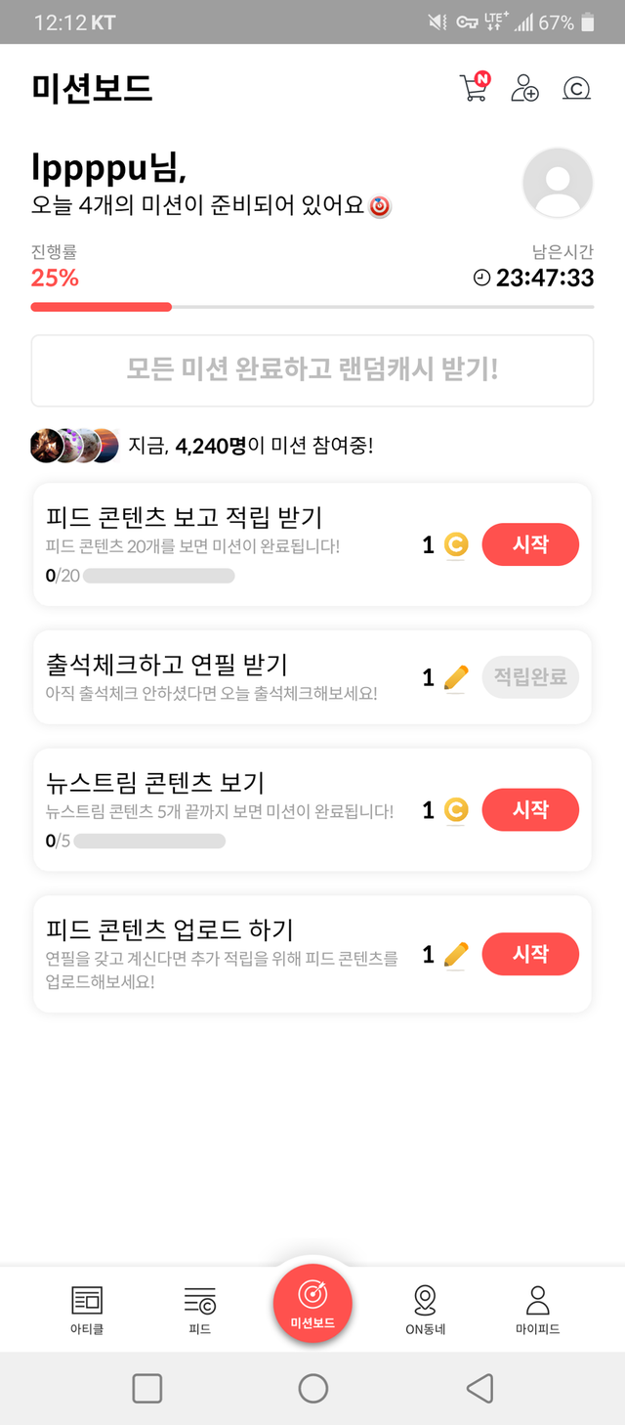Open the coin cash icon in header
Viewport: 625px width, 1425px height.
[x=576, y=89]
